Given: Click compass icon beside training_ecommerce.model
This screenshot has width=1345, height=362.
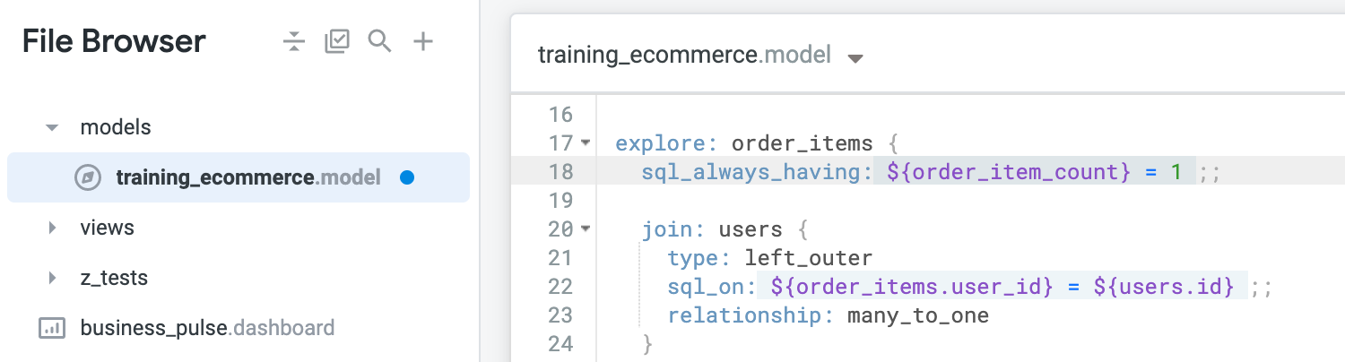Looking at the screenshot, I should tap(88, 177).
